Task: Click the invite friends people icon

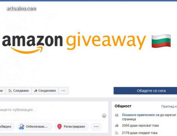Action: [117, 115]
